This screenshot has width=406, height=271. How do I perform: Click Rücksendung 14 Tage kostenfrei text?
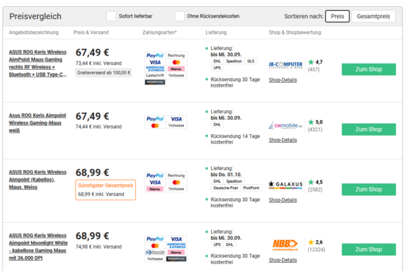click(235, 139)
